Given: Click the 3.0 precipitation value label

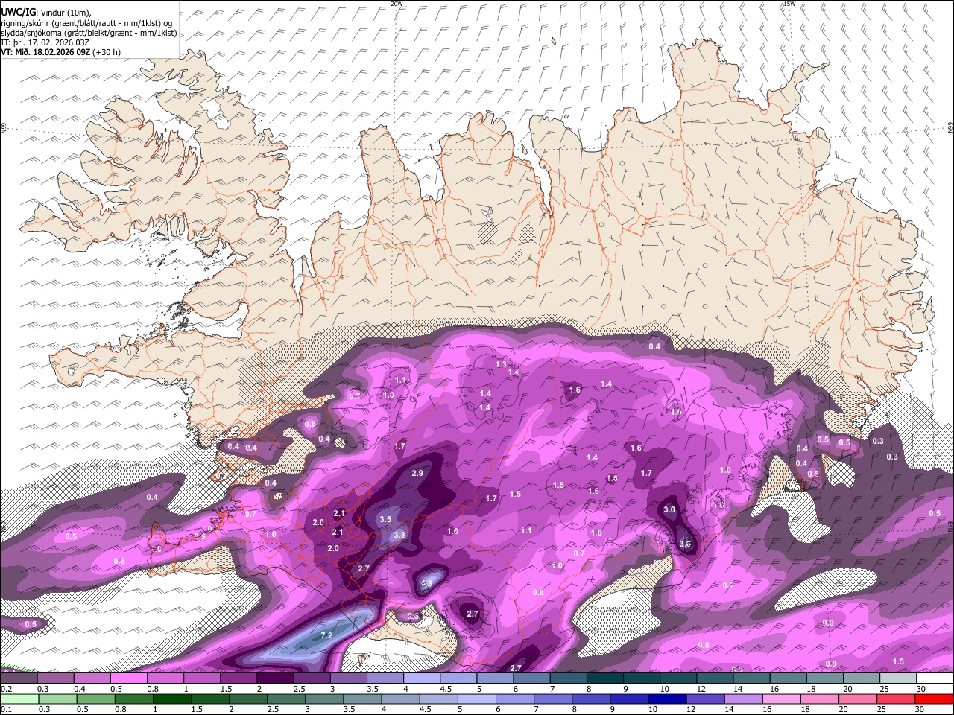Looking at the screenshot, I should pos(669,510).
